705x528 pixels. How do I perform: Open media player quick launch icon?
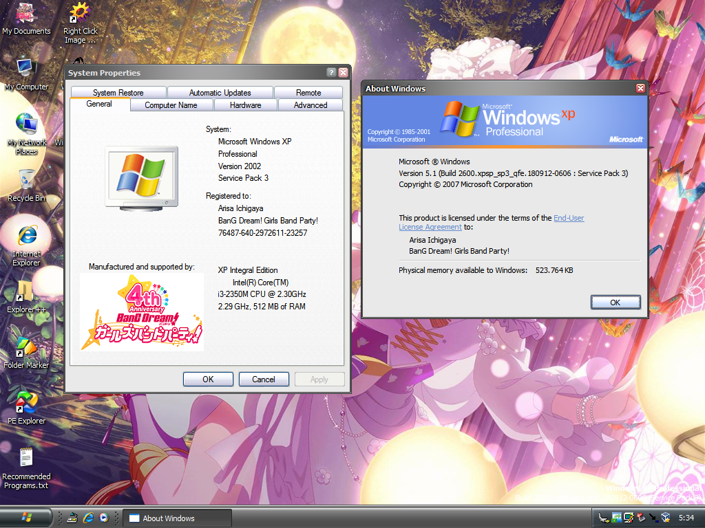(x=104, y=518)
